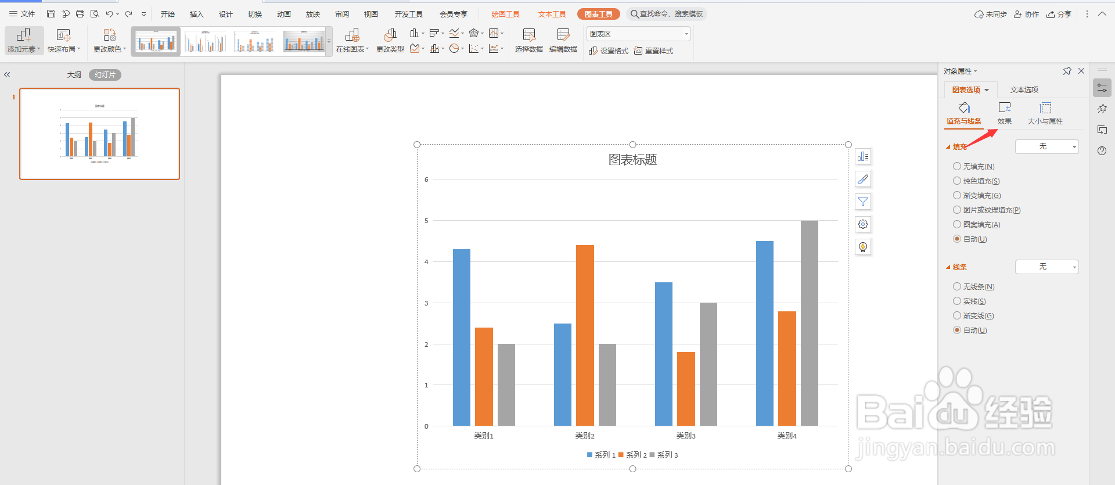The width and height of the screenshot is (1115, 485).
Task: Select Gradient Fill (渐变填充) radio button
Action: coord(957,195)
